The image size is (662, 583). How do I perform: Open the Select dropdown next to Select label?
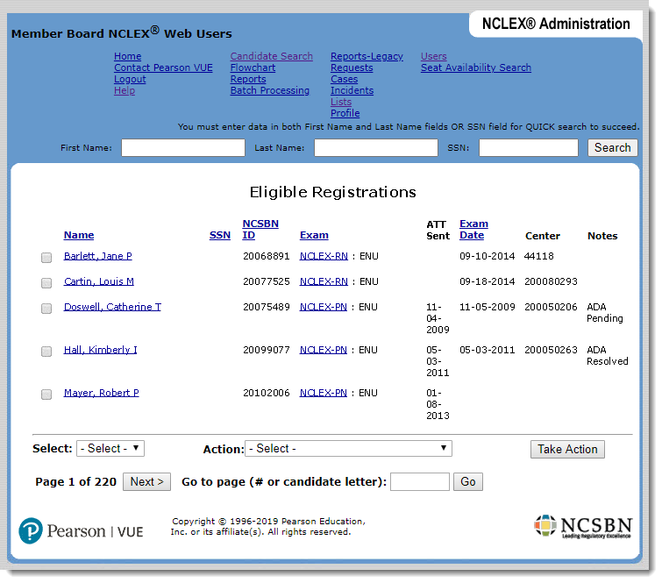point(110,448)
